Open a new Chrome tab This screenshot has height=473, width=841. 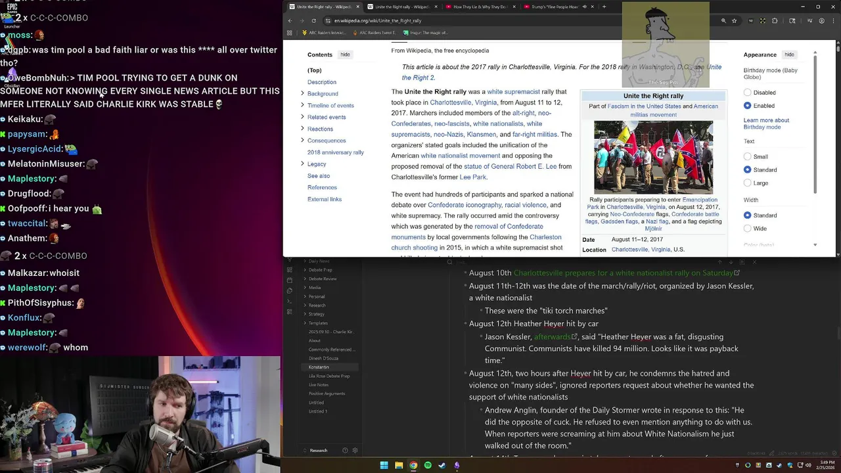tap(604, 7)
